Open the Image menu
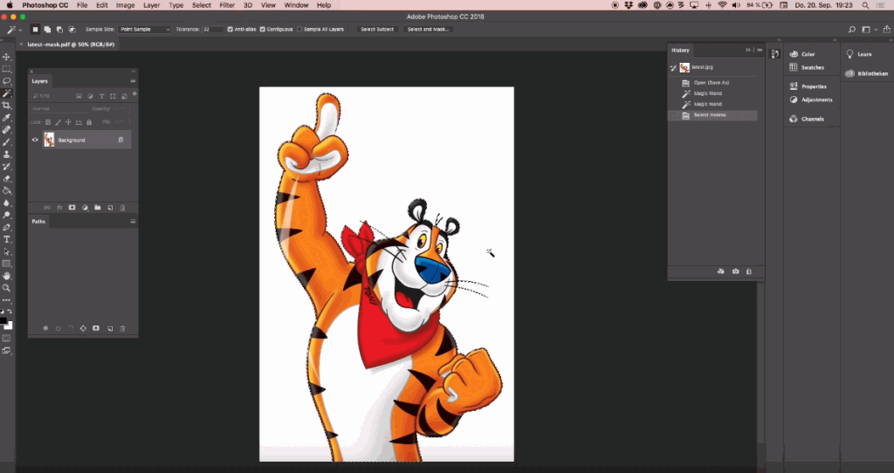Viewport: 894px width, 473px height. (126, 5)
